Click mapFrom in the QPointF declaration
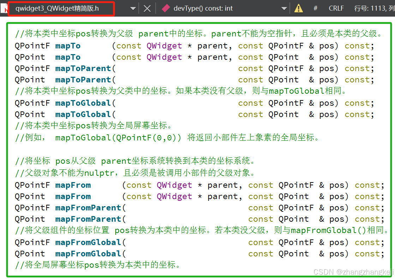395x279 pixels. tap(73, 185)
